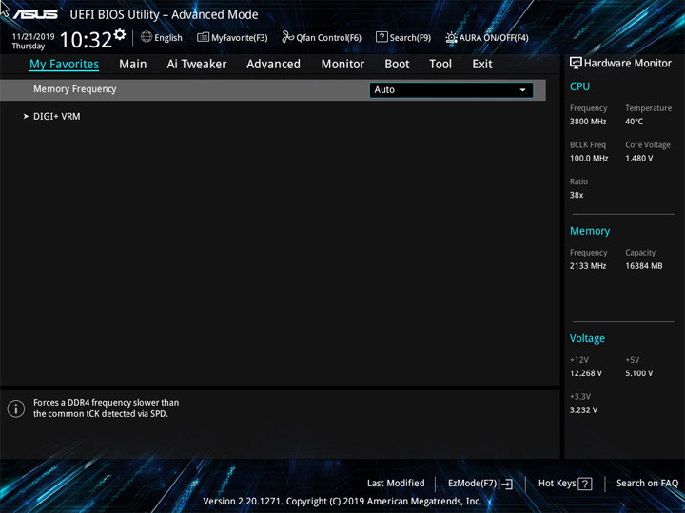Click the Search(F9) question mark icon
685x513 pixels.
[382, 37]
